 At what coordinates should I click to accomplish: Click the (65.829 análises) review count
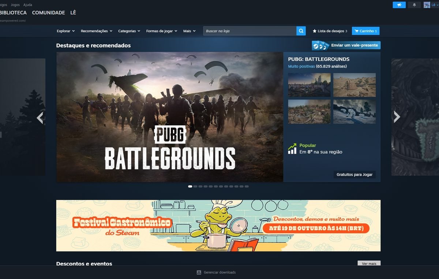331,66
